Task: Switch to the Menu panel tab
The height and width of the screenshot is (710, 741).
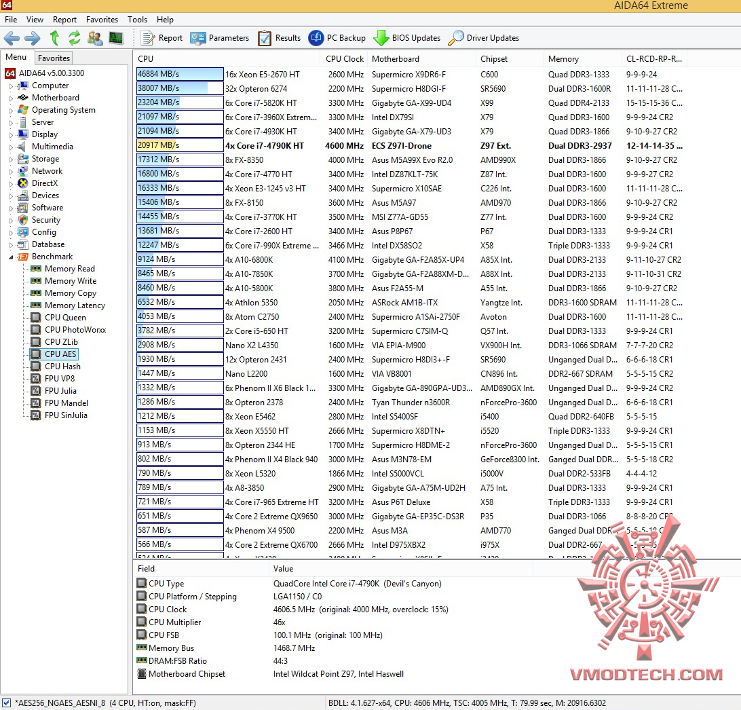Action: pos(16,57)
